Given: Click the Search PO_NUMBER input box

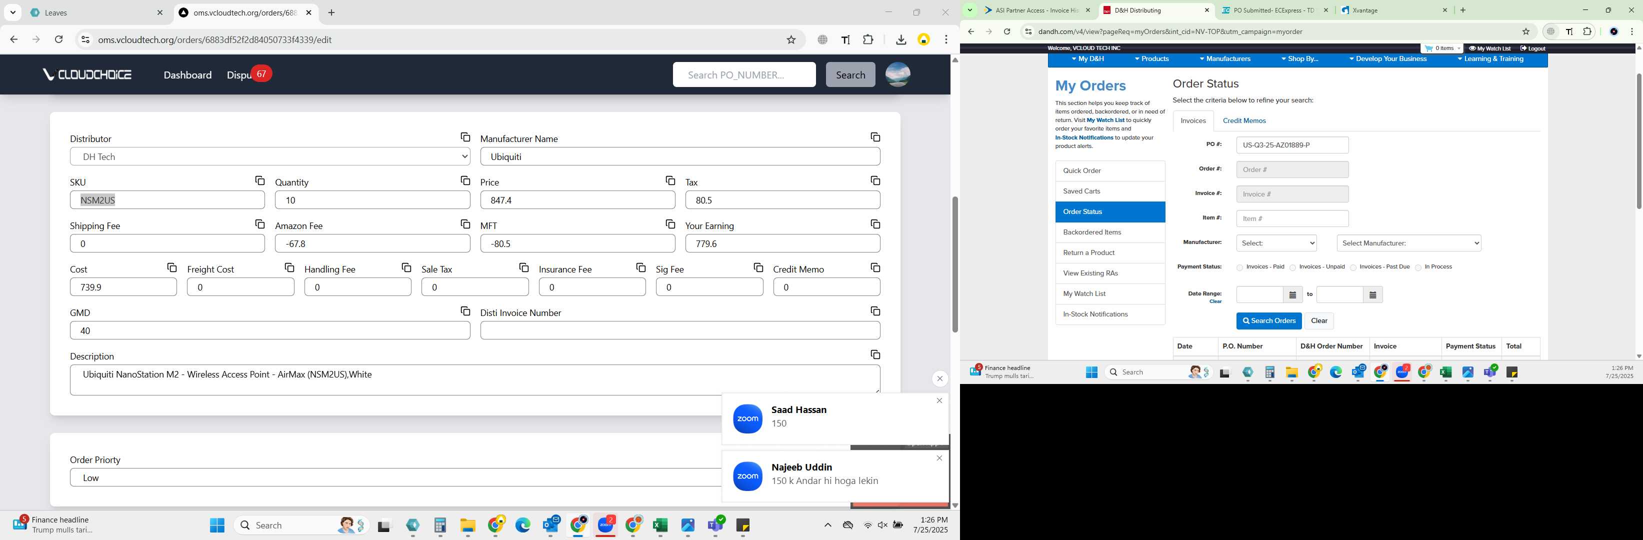Looking at the screenshot, I should (x=743, y=74).
